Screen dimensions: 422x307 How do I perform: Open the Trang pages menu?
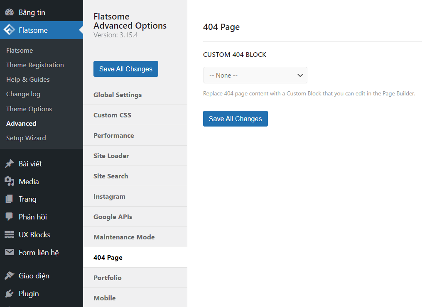click(42, 199)
